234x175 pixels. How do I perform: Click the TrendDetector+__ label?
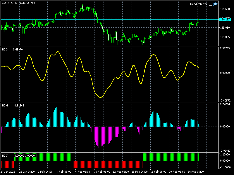pyautogui.click(x=201, y=4)
